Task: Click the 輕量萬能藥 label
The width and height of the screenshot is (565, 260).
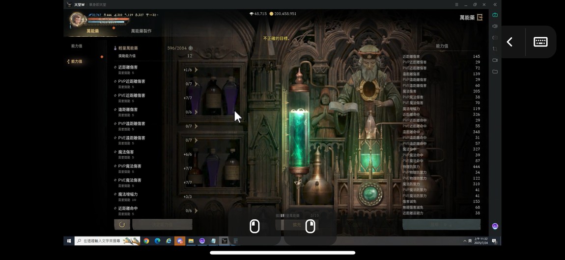Action: [128, 48]
